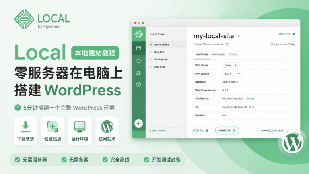Click the '1 site running' status text

(158, 130)
